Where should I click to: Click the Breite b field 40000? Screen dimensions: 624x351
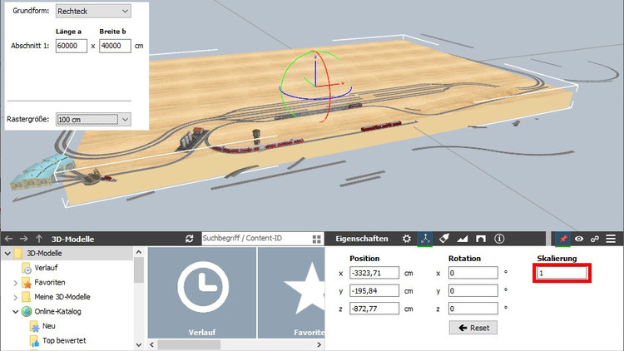[x=115, y=46]
